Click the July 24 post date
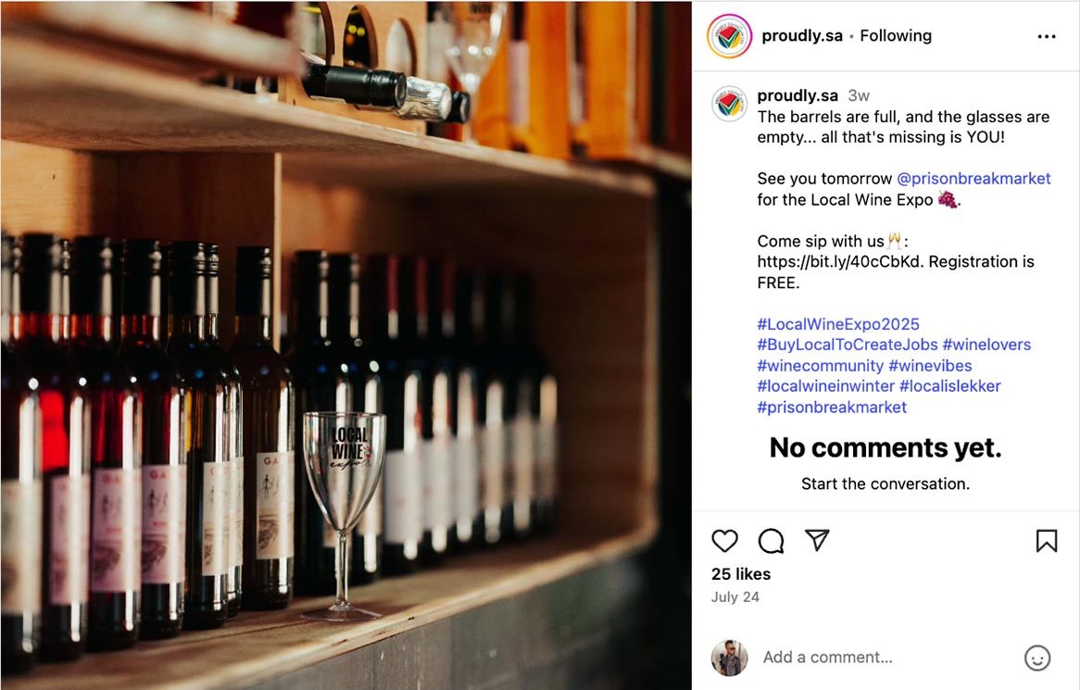Screen dimensions: 1080x690 click(735, 597)
